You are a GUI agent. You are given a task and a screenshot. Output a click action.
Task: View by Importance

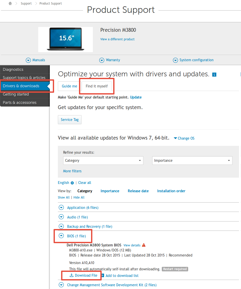click(110, 191)
